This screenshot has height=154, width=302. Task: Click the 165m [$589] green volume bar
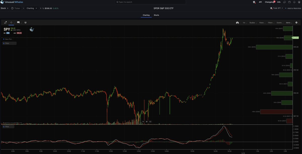tap(287, 103)
